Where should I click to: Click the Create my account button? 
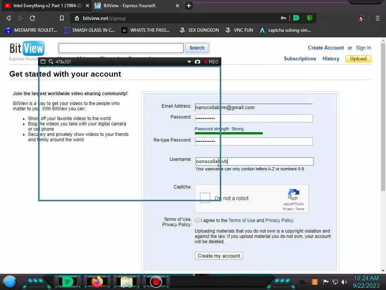219,256
